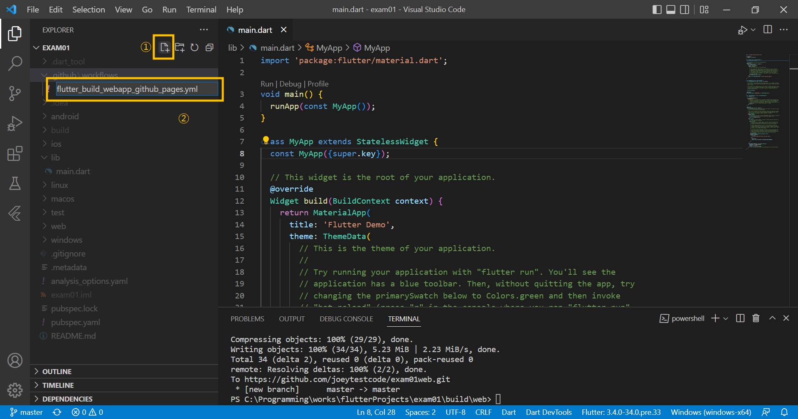This screenshot has height=419, width=798.
Task: Open the notifications bell
Action: click(x=784, y=412)
